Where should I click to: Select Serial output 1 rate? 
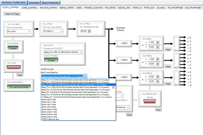click(x=78, y=112)
